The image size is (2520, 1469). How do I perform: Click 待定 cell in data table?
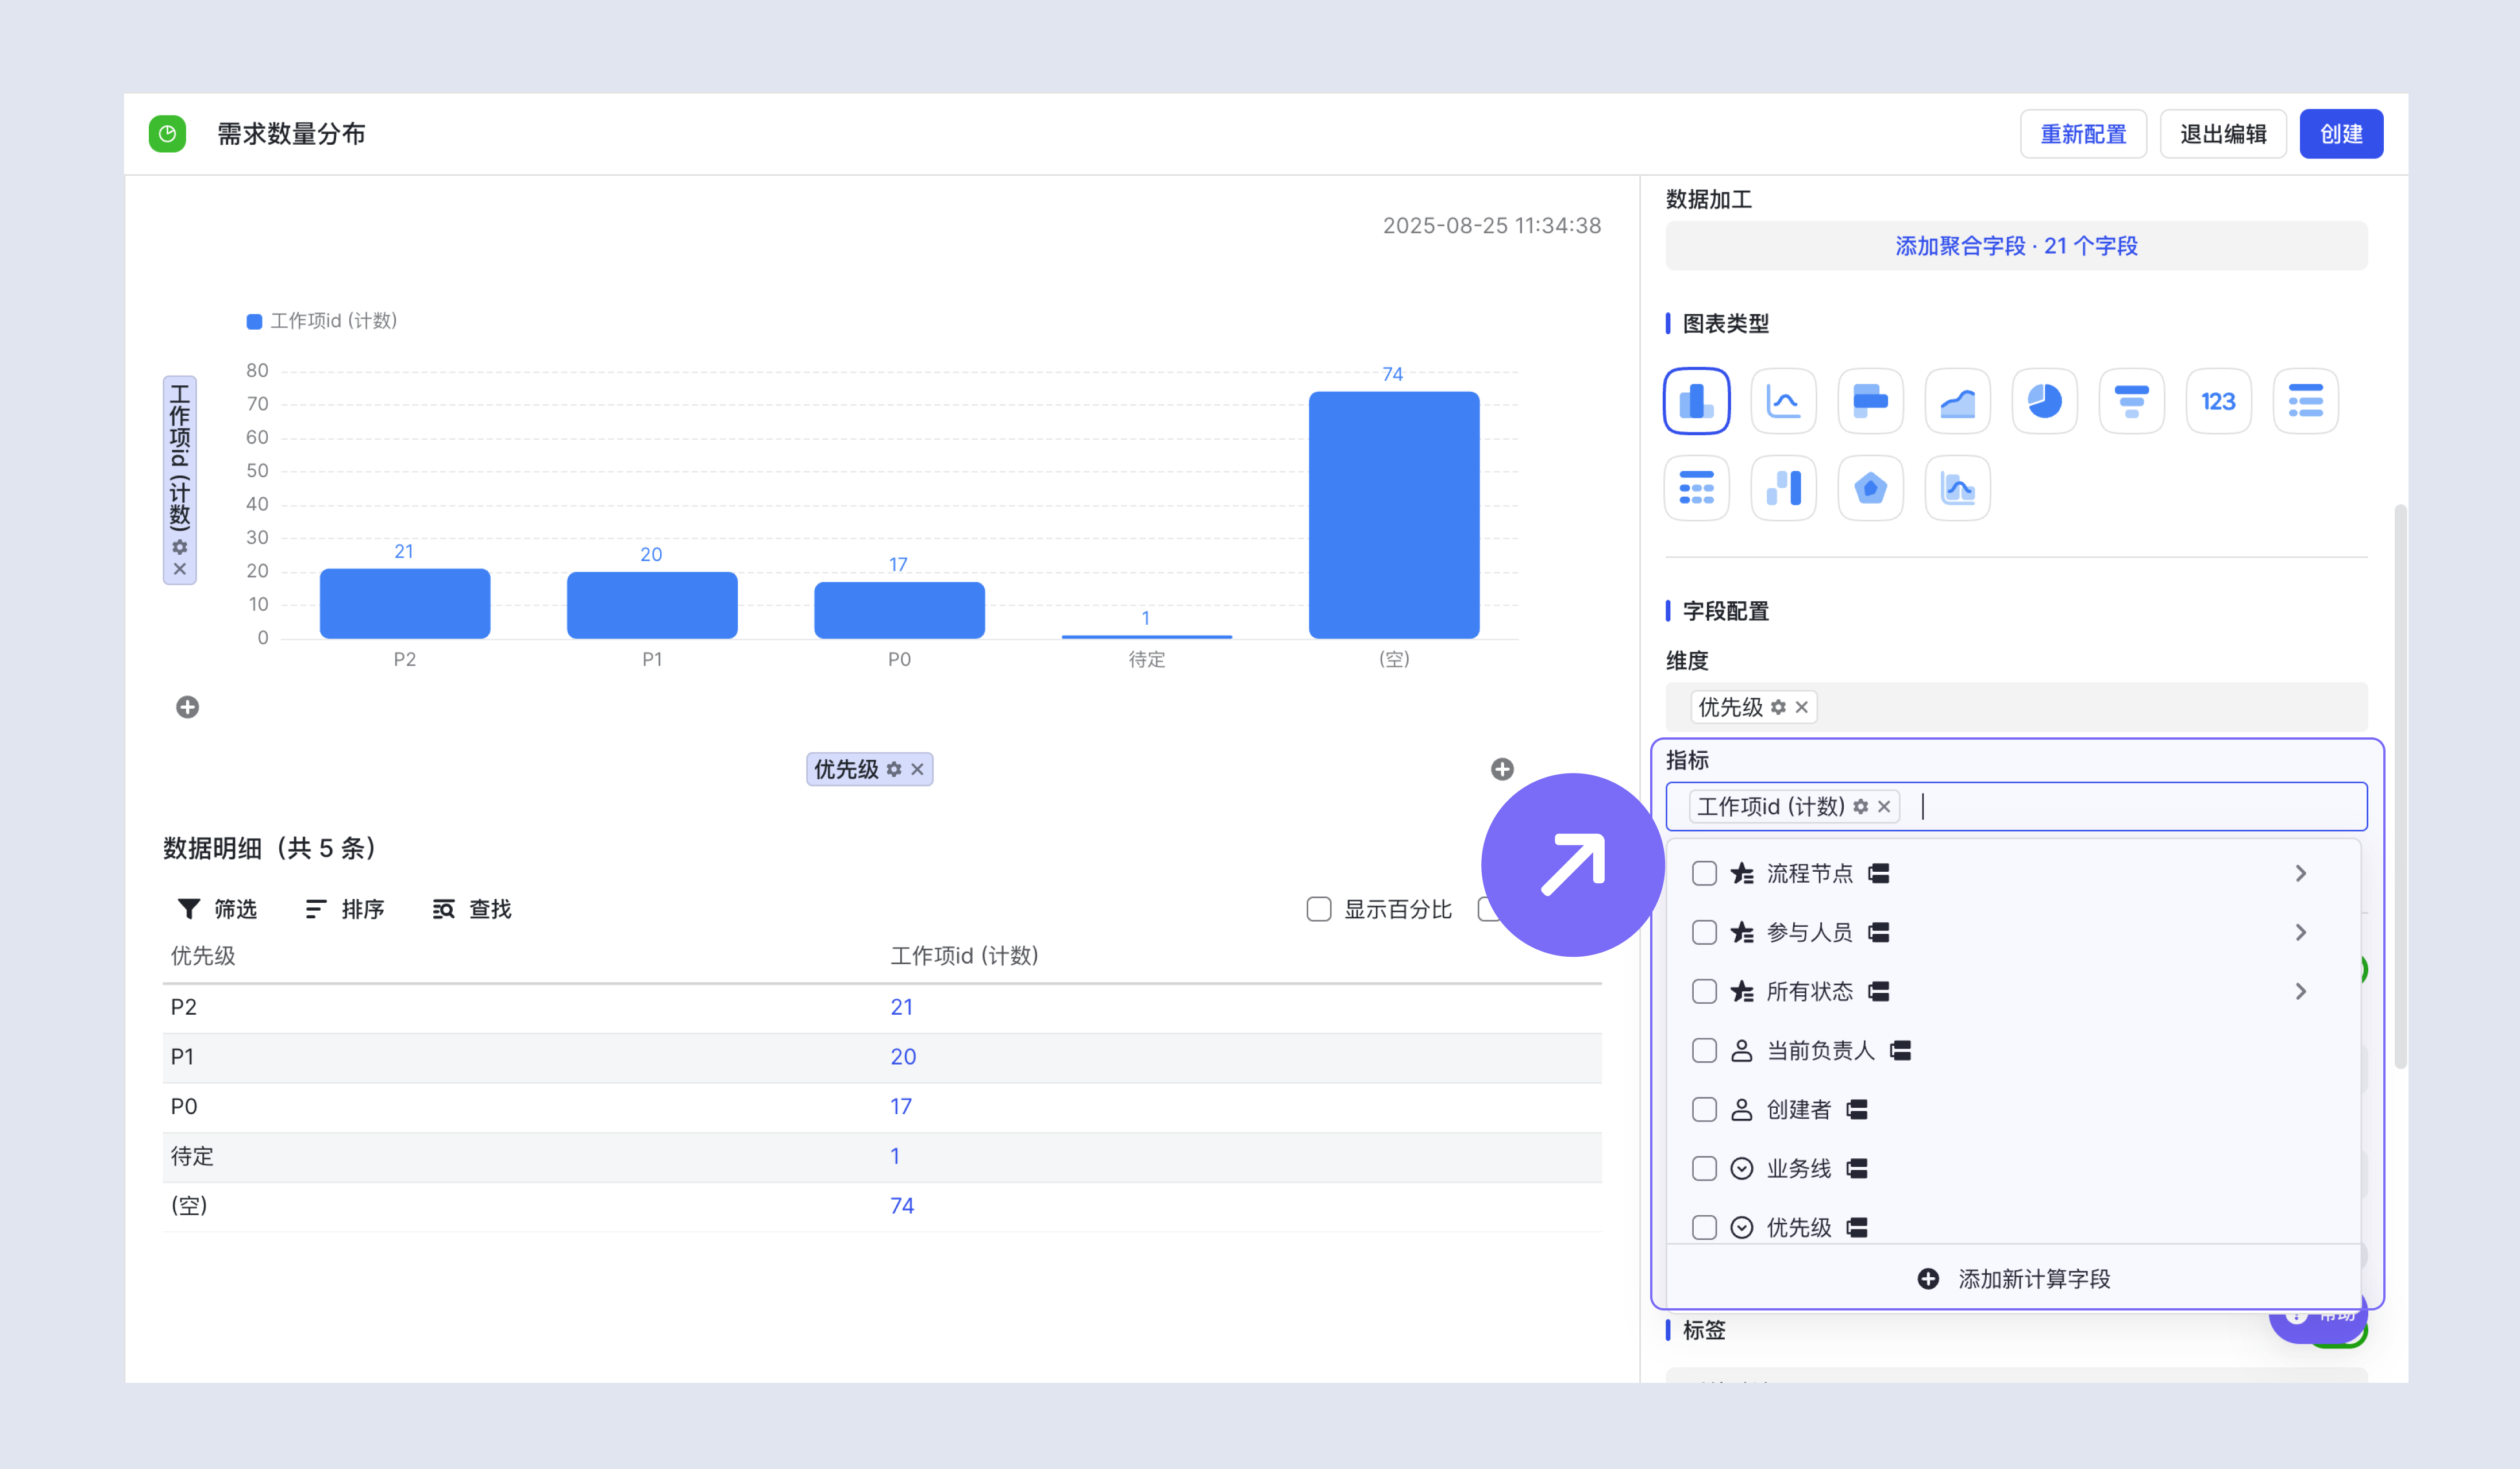[x=192, y=1156]
